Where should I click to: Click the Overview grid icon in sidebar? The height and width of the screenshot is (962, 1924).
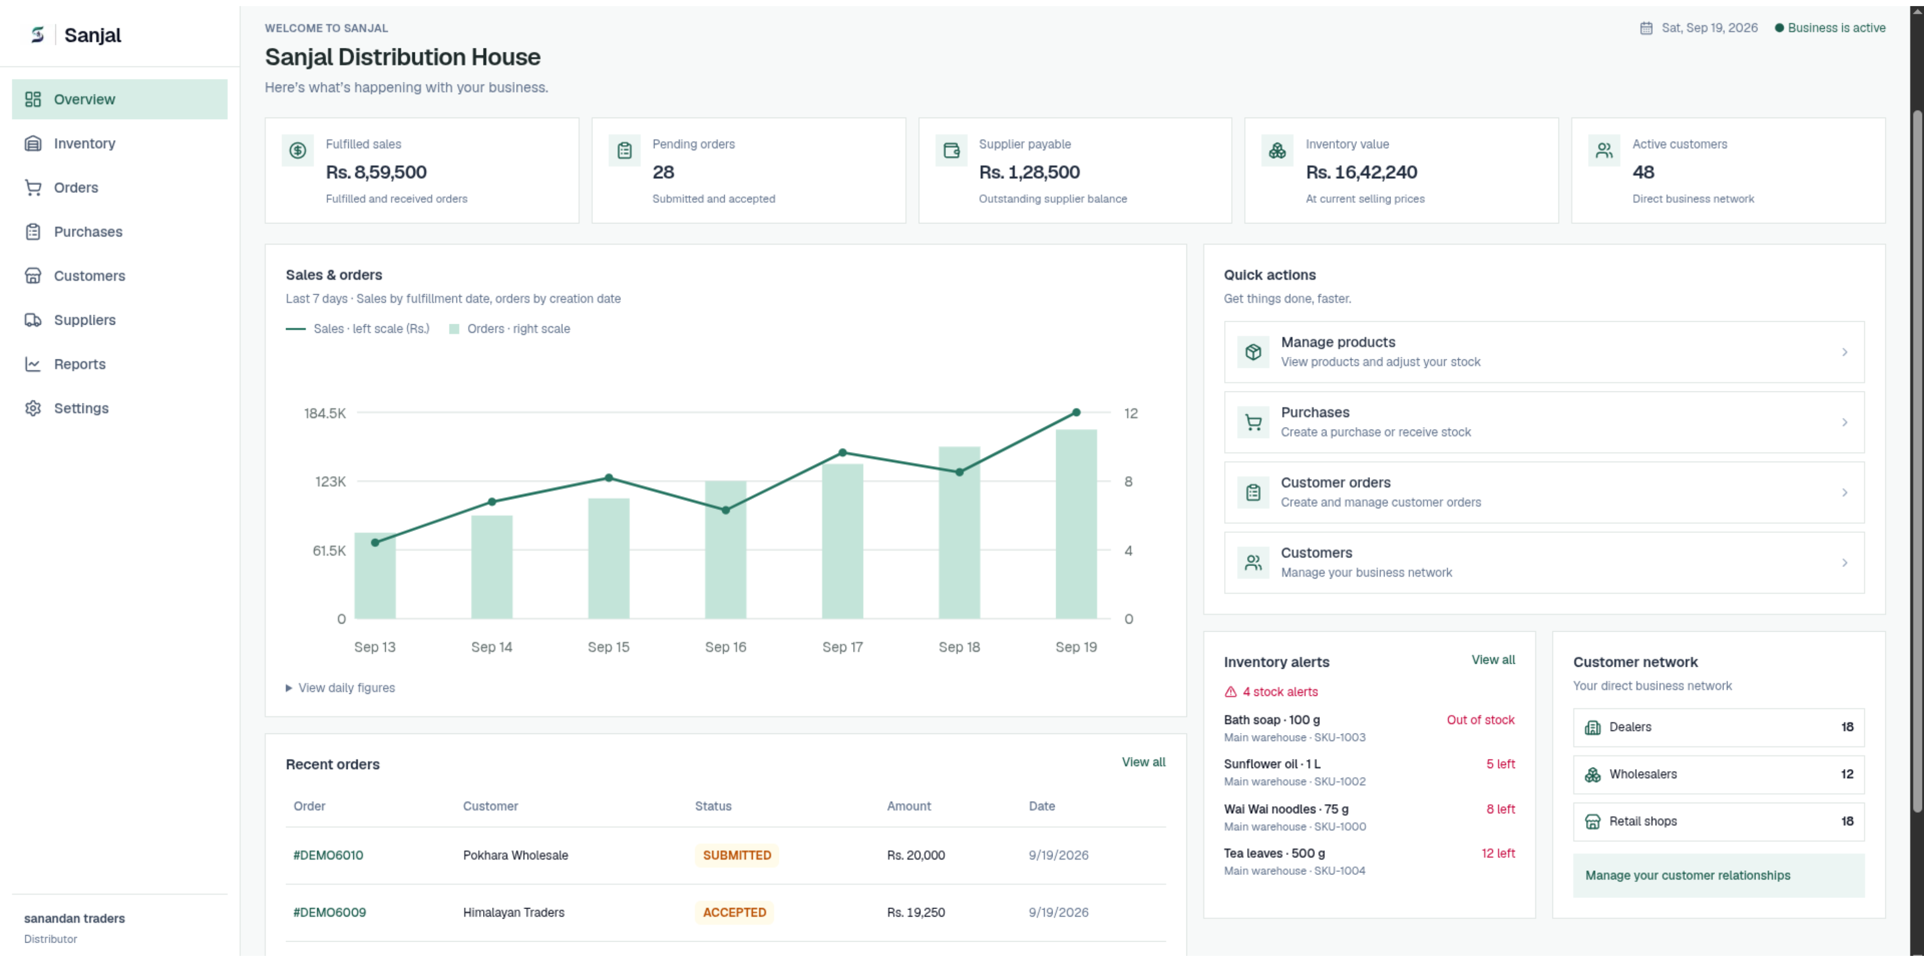pyautogui.click(x=33, y=99)
